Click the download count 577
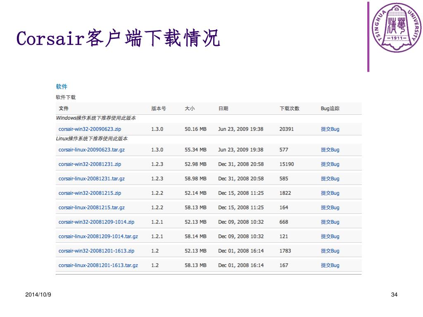 (284, 149)
